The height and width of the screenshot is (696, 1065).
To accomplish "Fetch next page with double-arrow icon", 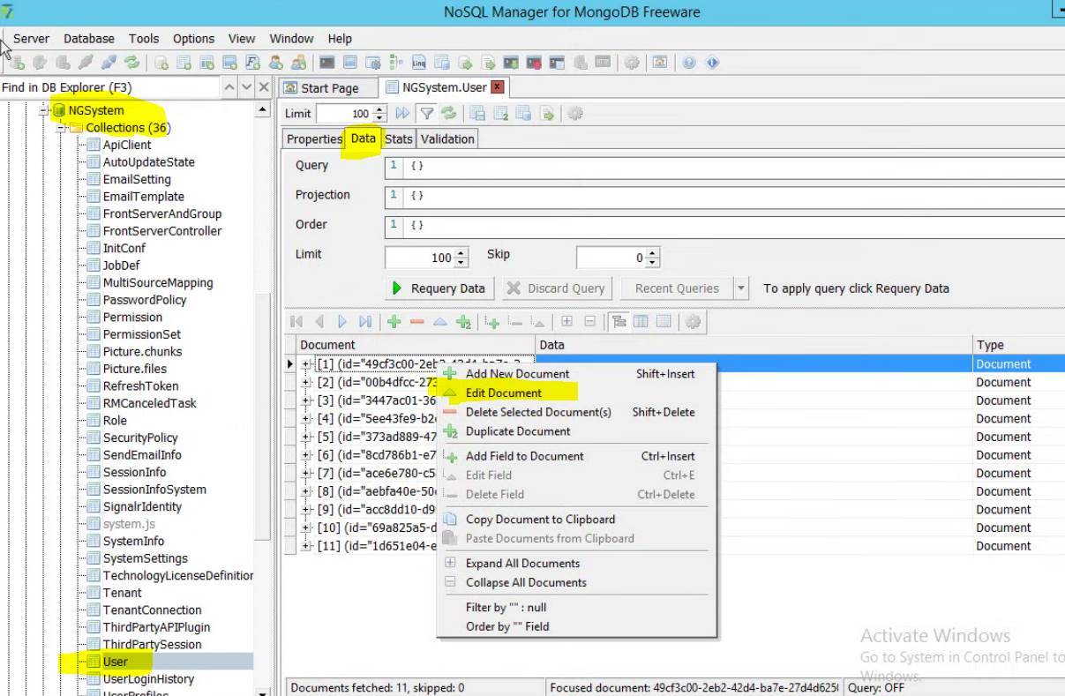I will click(x=403, y=113).
